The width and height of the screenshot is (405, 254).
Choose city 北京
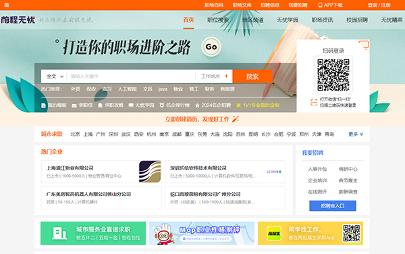click(x=75, y=134)
